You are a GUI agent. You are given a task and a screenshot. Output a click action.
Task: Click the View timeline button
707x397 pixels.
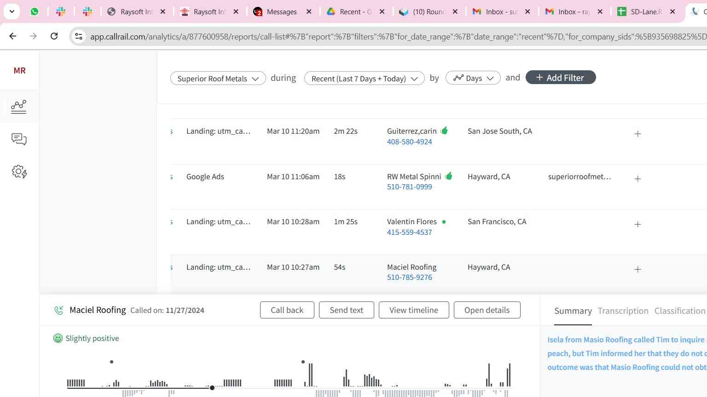pyautogui.click(x=414, y=310)
